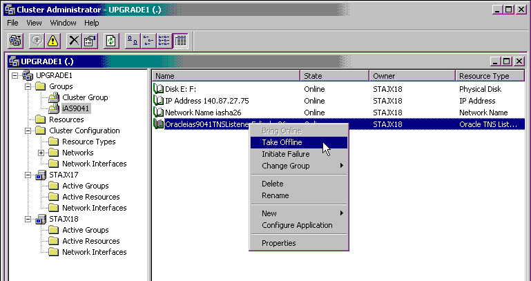Viewport: 531px width, 281px height.
Task: Expand the Networks tree node
Action: (x=41, y=153)
